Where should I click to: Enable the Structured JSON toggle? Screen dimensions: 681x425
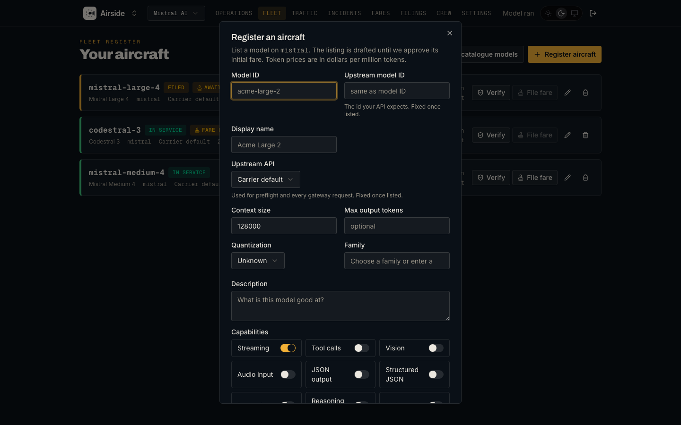[x=436, y=374]
